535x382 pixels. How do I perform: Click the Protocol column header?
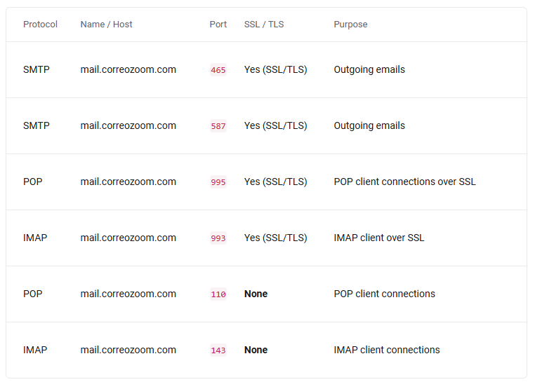(x=40, y=25)
